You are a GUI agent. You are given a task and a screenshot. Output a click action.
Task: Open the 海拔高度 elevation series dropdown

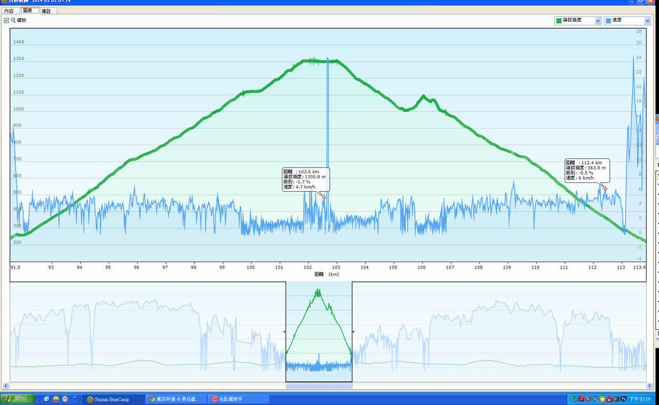[577, 20]
